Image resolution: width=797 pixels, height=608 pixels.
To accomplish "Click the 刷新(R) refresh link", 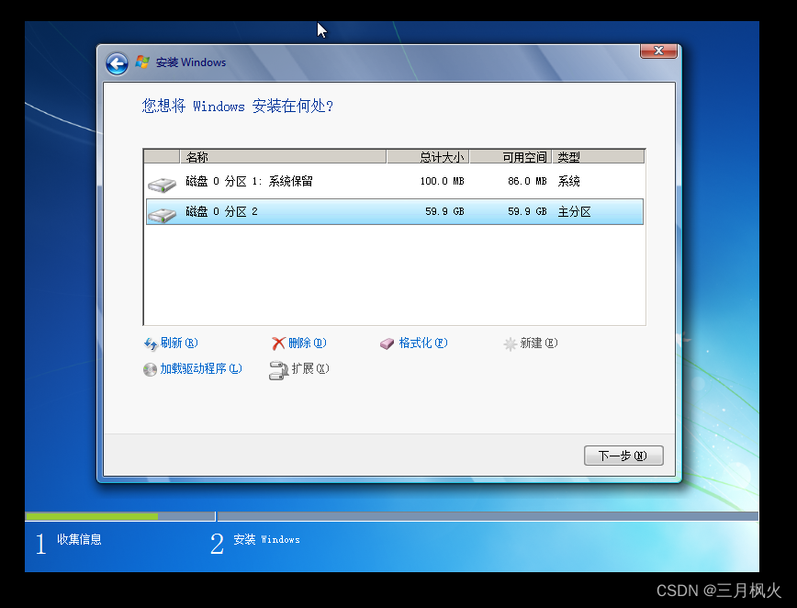I will click(179, 343).
